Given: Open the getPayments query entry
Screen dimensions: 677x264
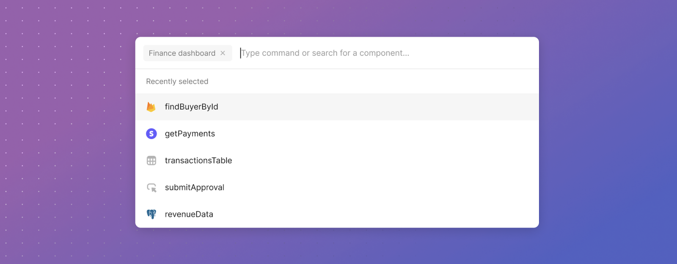Looking at the screenshot, I should point(190,134).
